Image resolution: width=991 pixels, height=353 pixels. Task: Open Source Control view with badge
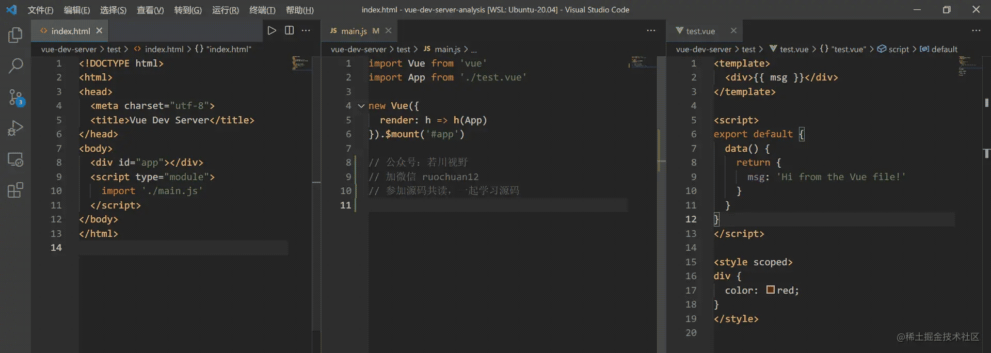pyautogui.click(x=15, y=97)
